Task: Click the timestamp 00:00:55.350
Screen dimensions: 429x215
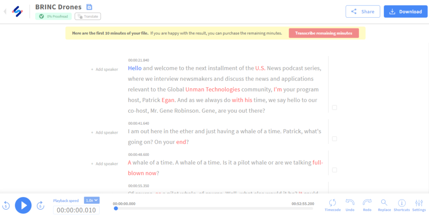Action: (138, 186)
